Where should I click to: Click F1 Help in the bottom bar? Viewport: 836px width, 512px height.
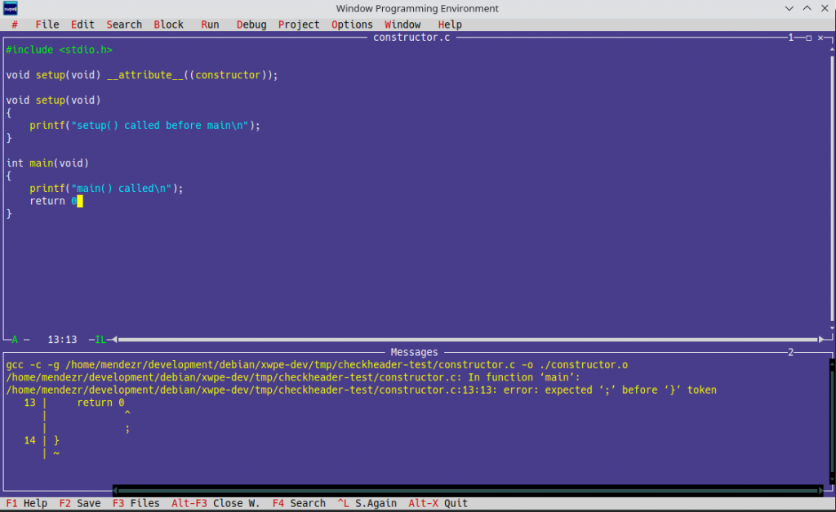click(27, 503)
